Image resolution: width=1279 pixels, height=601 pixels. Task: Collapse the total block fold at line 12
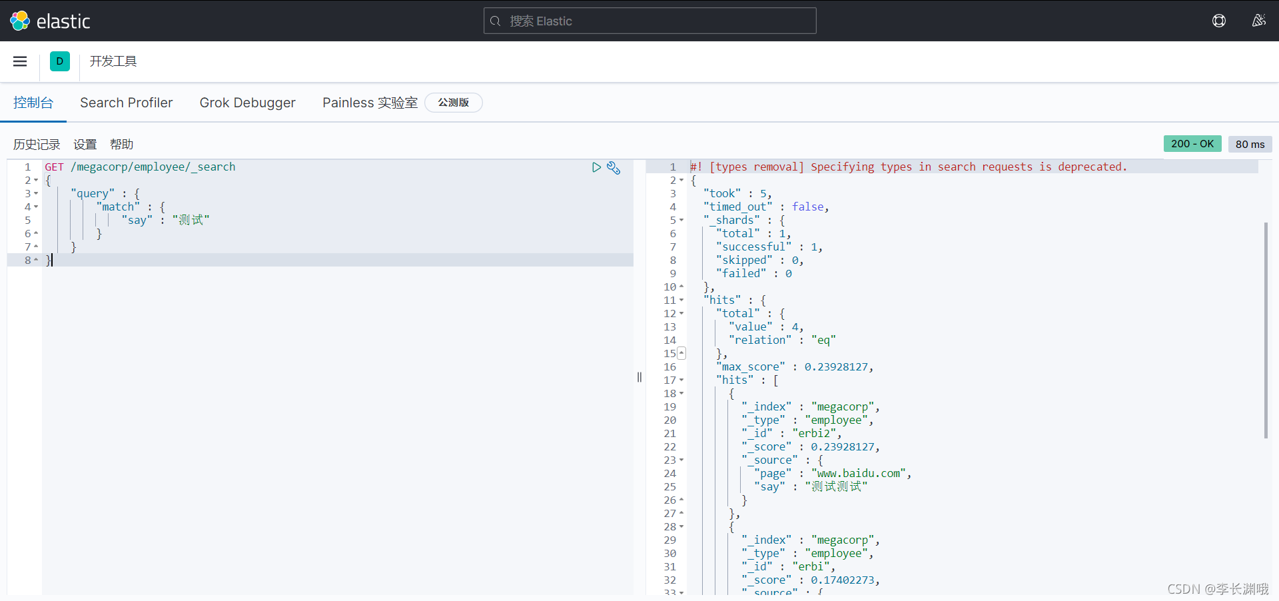point(681,314)
